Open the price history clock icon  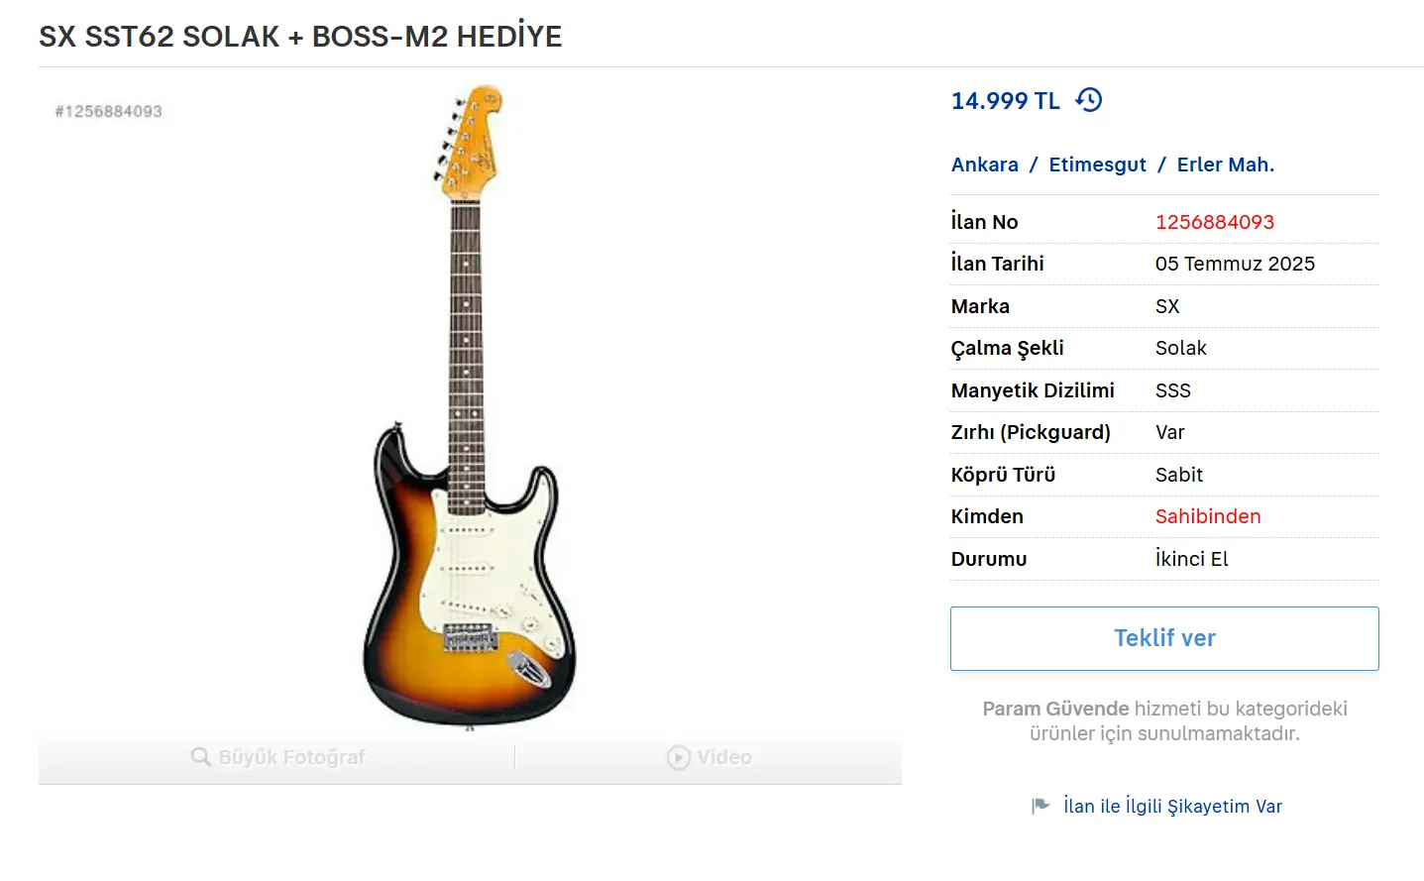1089,100
